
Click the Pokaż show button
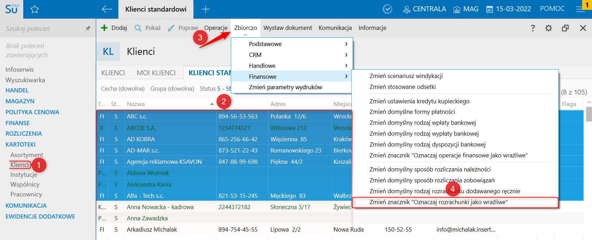pos(148,28)
